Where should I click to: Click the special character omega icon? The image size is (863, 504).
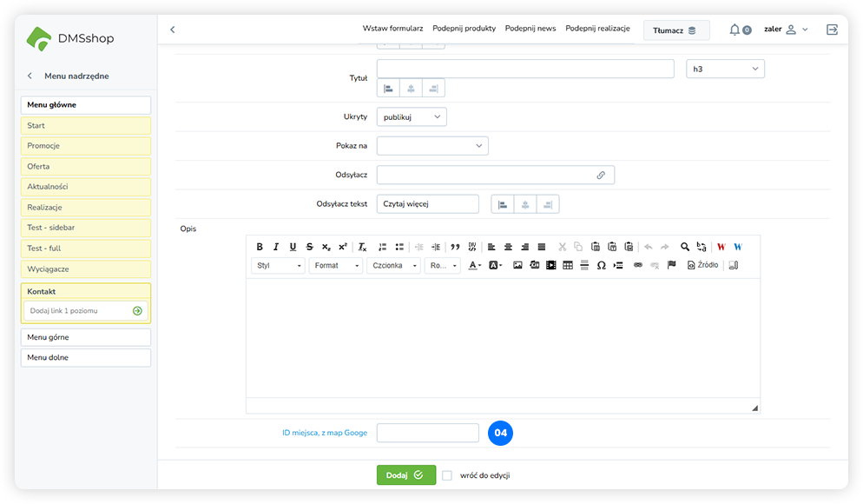pos(601,265)
